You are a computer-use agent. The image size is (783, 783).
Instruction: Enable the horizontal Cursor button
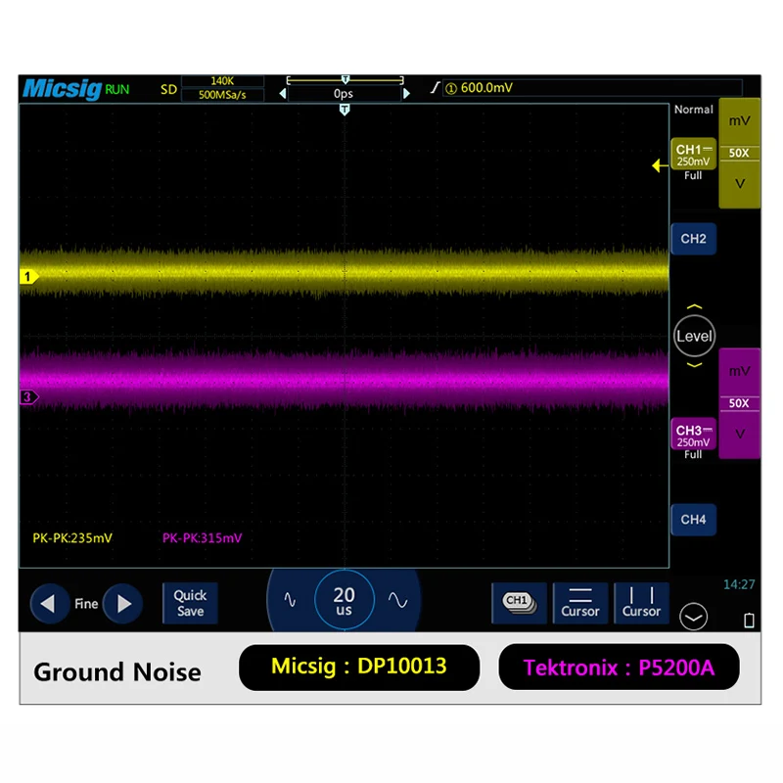(580, 603)
